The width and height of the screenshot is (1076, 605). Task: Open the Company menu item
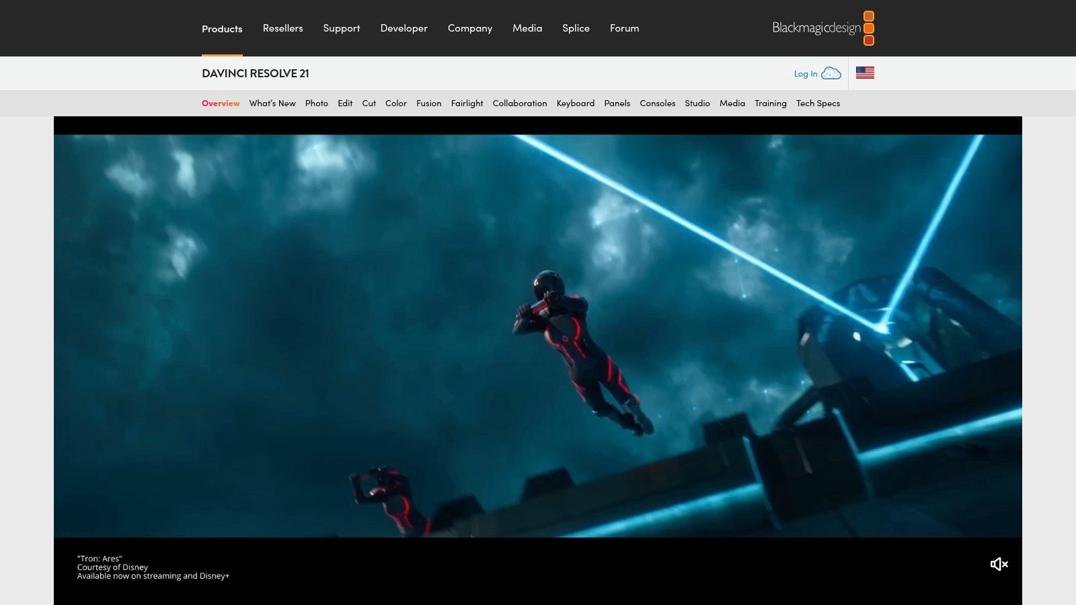tap(470, 28)
